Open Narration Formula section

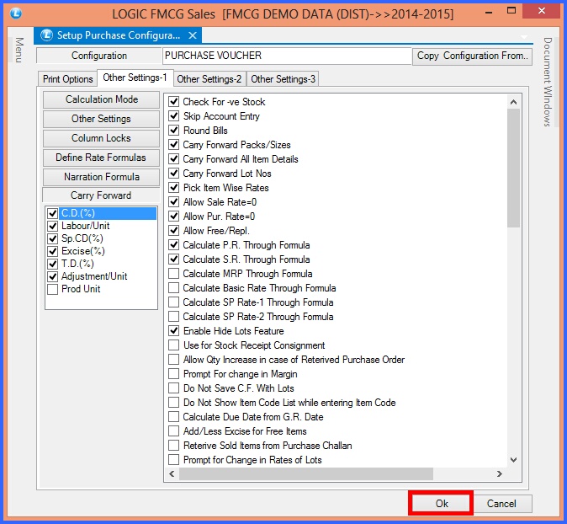(x=101, y=177)
